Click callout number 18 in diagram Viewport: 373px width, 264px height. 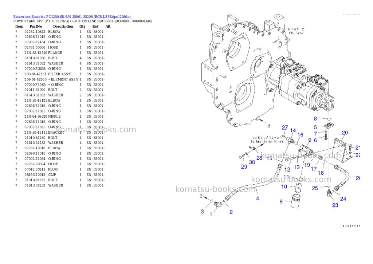[x=321, y=173]
